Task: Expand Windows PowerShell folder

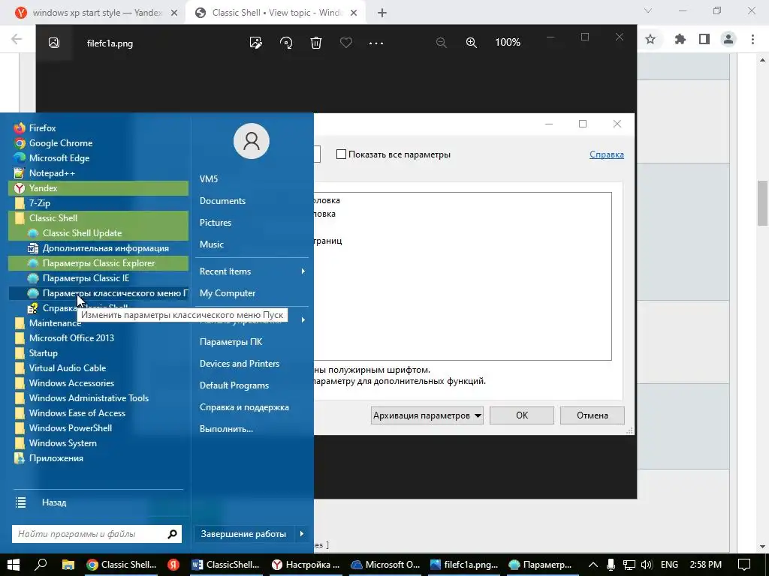Action: [x=98, y=428]
